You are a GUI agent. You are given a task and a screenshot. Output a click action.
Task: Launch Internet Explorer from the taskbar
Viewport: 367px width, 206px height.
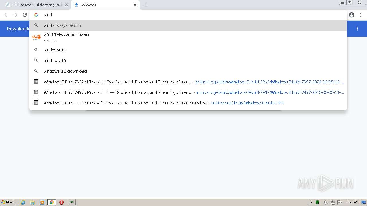pos(23,202)
